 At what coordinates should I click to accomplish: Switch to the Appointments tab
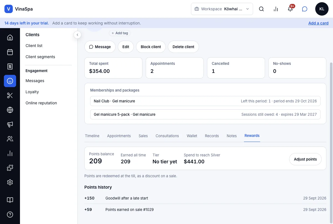click(119, 136)
